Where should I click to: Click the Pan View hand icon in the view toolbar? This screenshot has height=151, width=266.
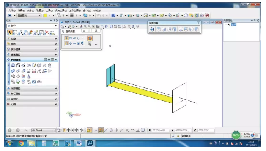[106, 27]
